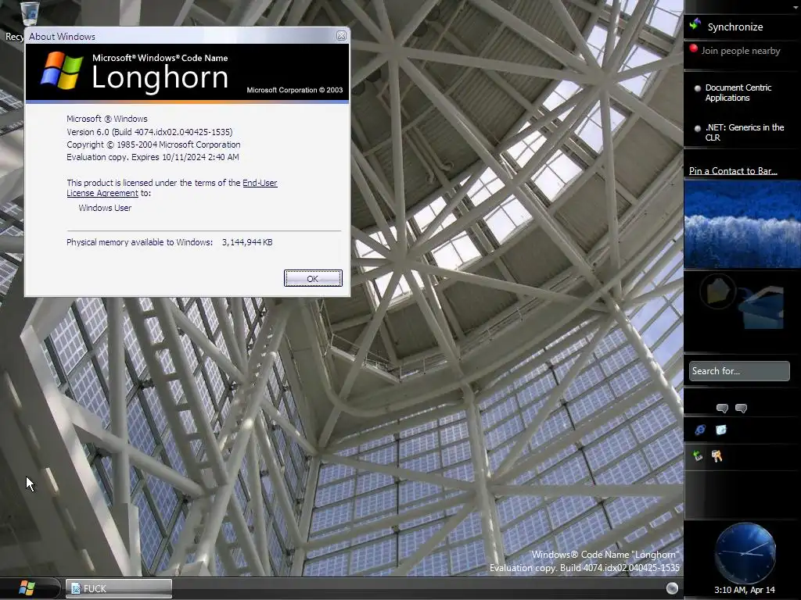801x600 pixels.
Task: Click the round button at the taskbar's right end
Action: 672,588
